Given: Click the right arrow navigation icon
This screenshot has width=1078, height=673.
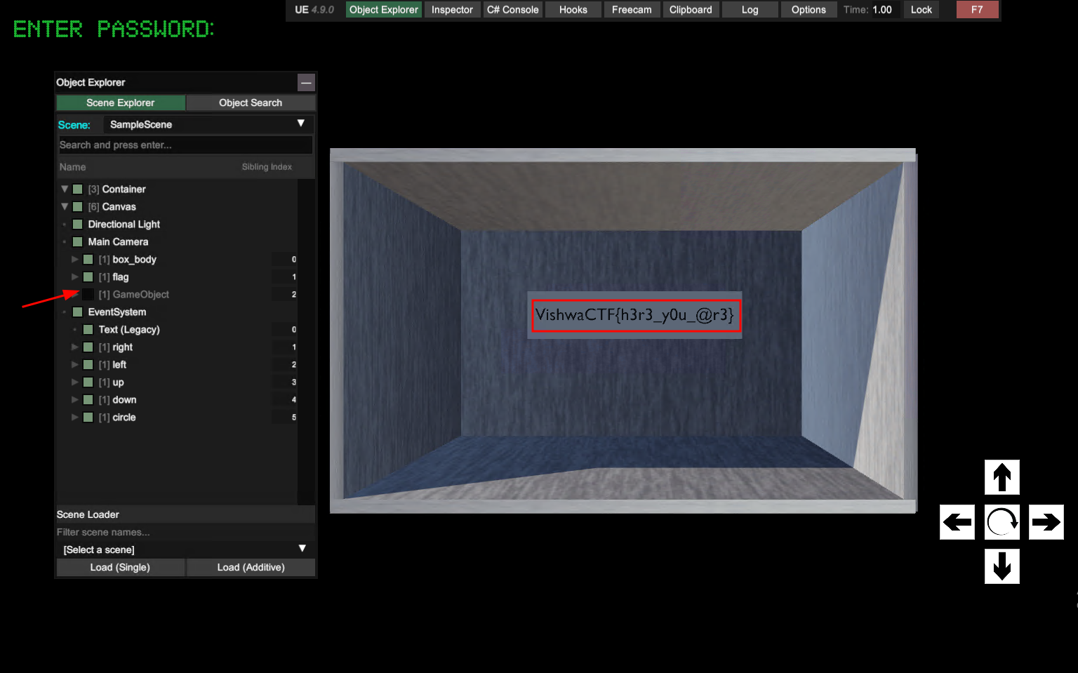Looking at the screenshot, I should coord(1046,522).
